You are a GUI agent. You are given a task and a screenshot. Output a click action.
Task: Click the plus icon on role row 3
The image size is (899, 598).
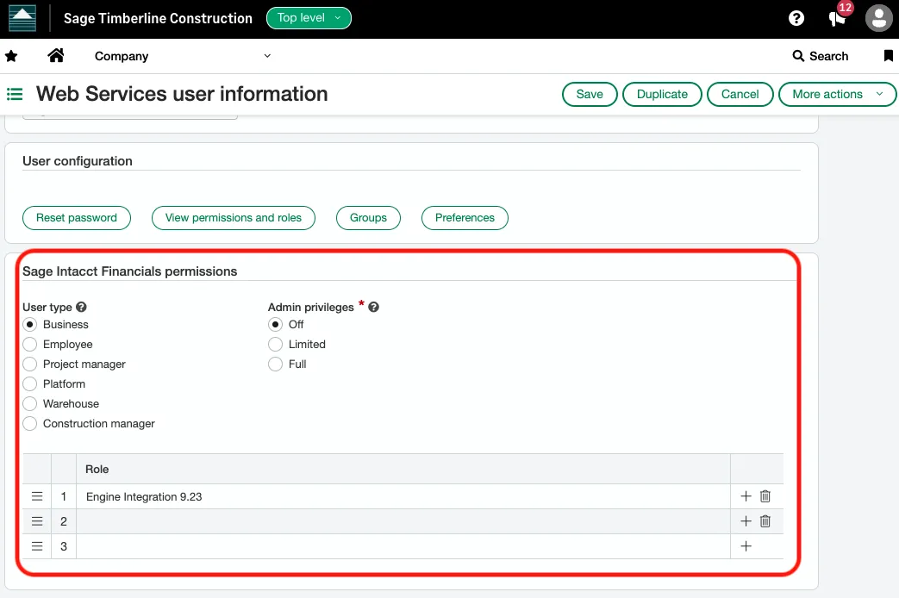tap(746, 546)
